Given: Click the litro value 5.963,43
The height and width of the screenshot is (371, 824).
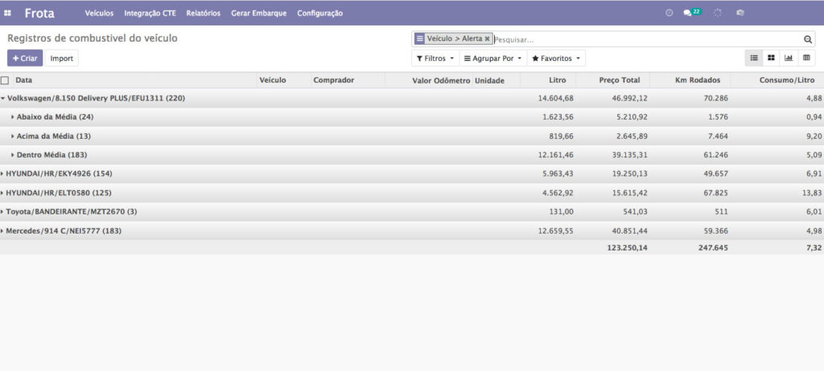Looking at the screenshot, I should 558,173.
